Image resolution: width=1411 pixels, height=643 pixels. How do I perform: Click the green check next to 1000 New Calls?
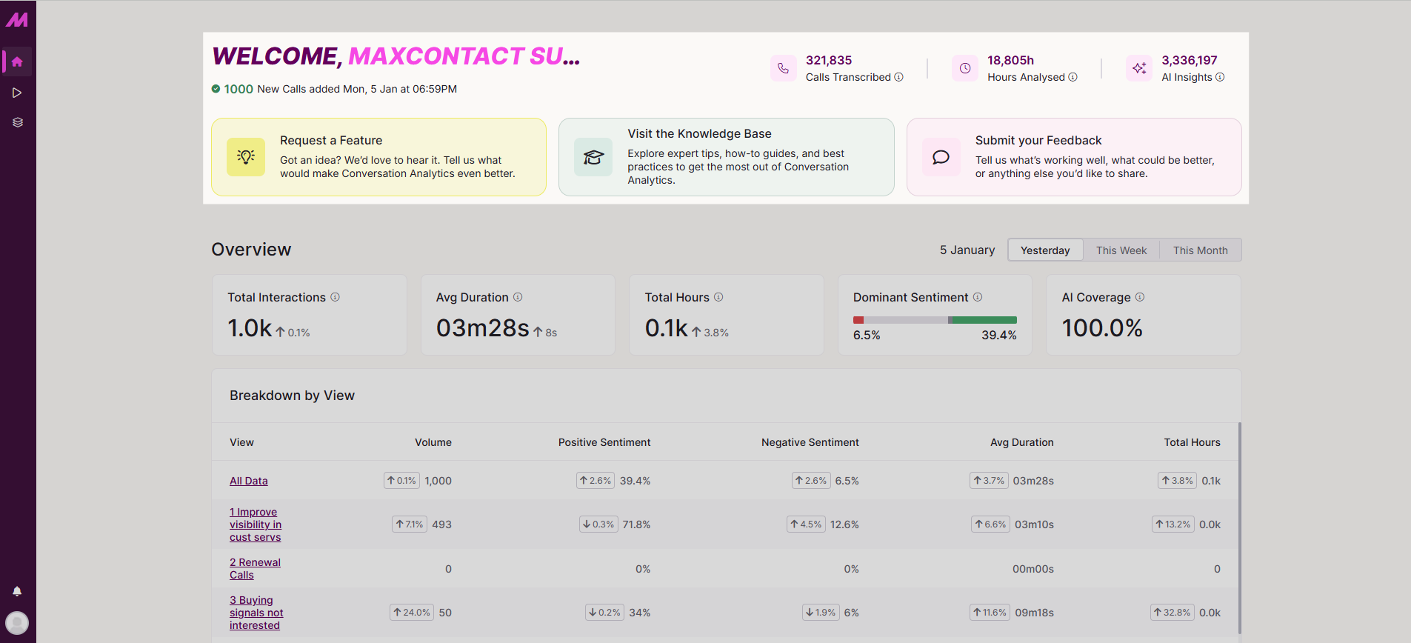pos(216,89)
